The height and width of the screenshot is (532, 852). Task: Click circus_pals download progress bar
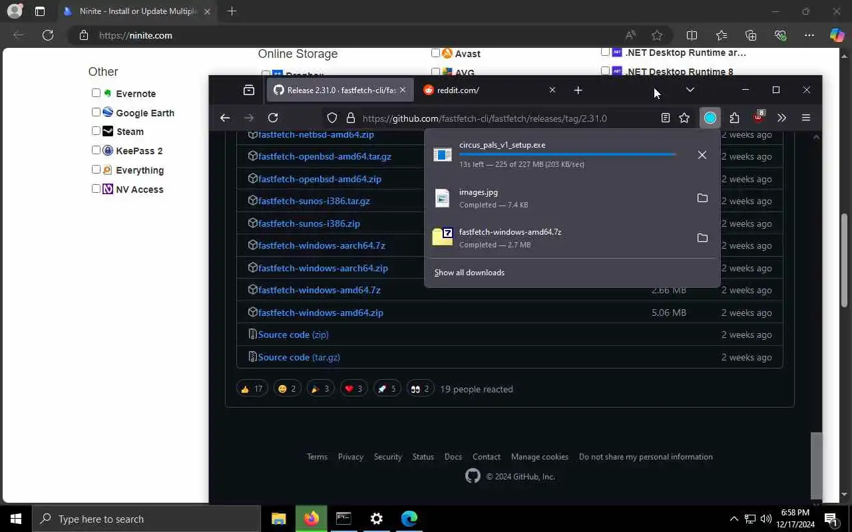567,154
